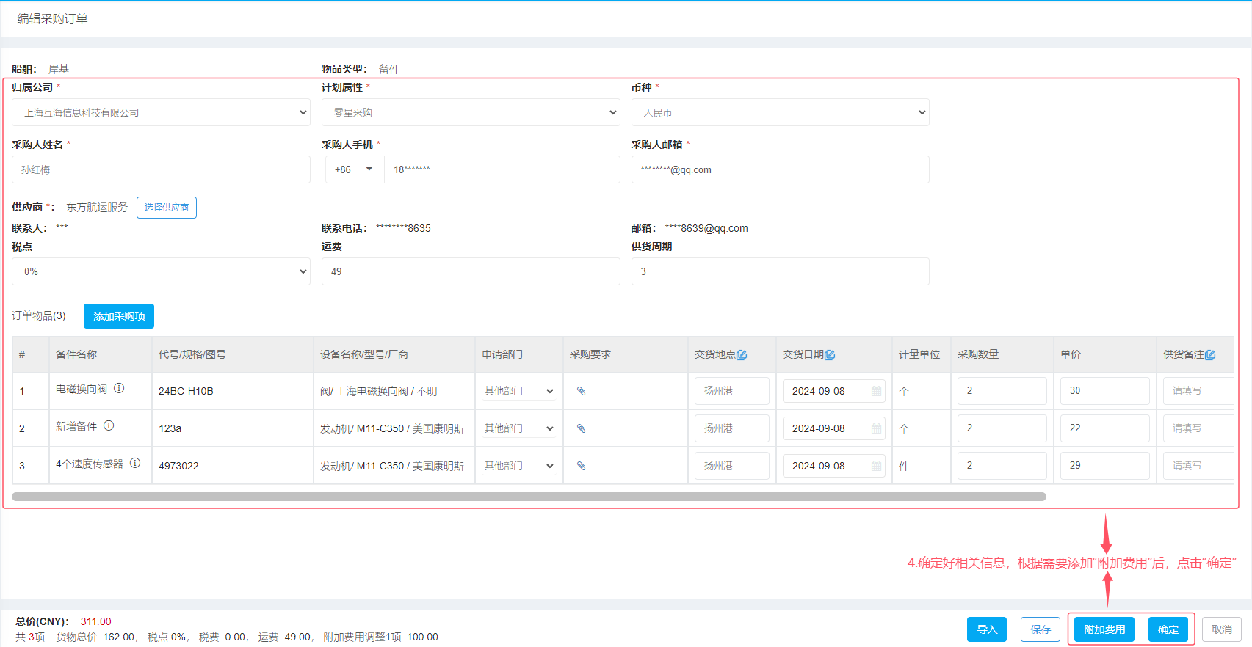The height and width of the screenshot is (647, 1252).
Task: Open the +86 country code dropdown
Action: tap(355, 169)
